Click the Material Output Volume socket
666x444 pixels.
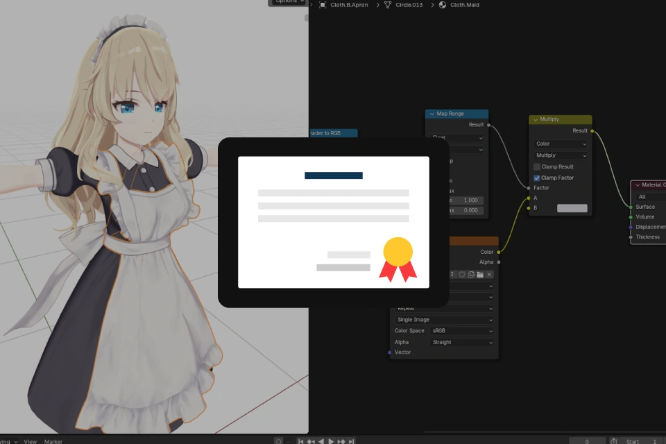coord(631,217)
